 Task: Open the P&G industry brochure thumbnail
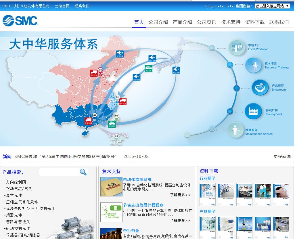226,194
